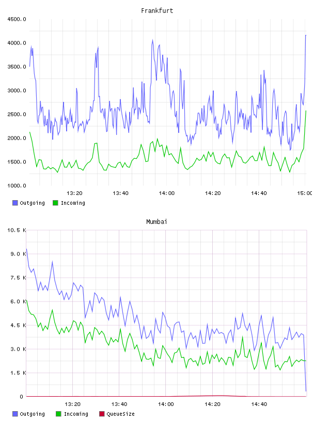
Task: Click the 13:40 time label on the Frankfurt axis
Action: click(120, 193)
